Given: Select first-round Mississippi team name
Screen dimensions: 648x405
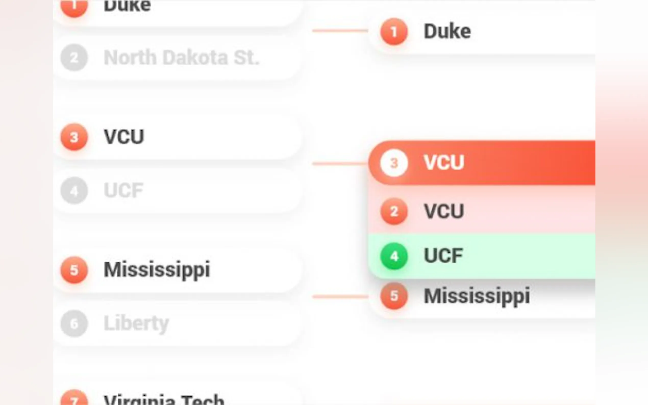Looking at the screenshot, I should coord(157,270).
